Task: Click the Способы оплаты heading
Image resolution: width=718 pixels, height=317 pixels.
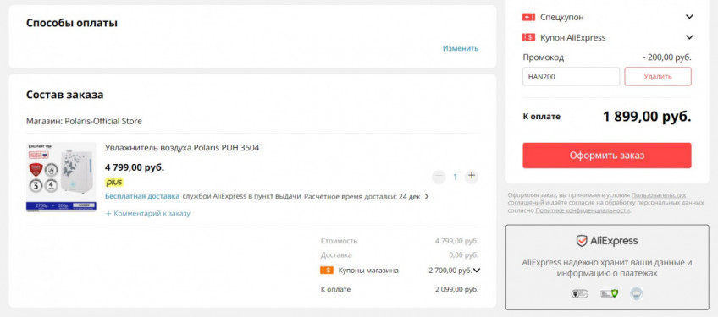Action: click(x=72, y=23)
